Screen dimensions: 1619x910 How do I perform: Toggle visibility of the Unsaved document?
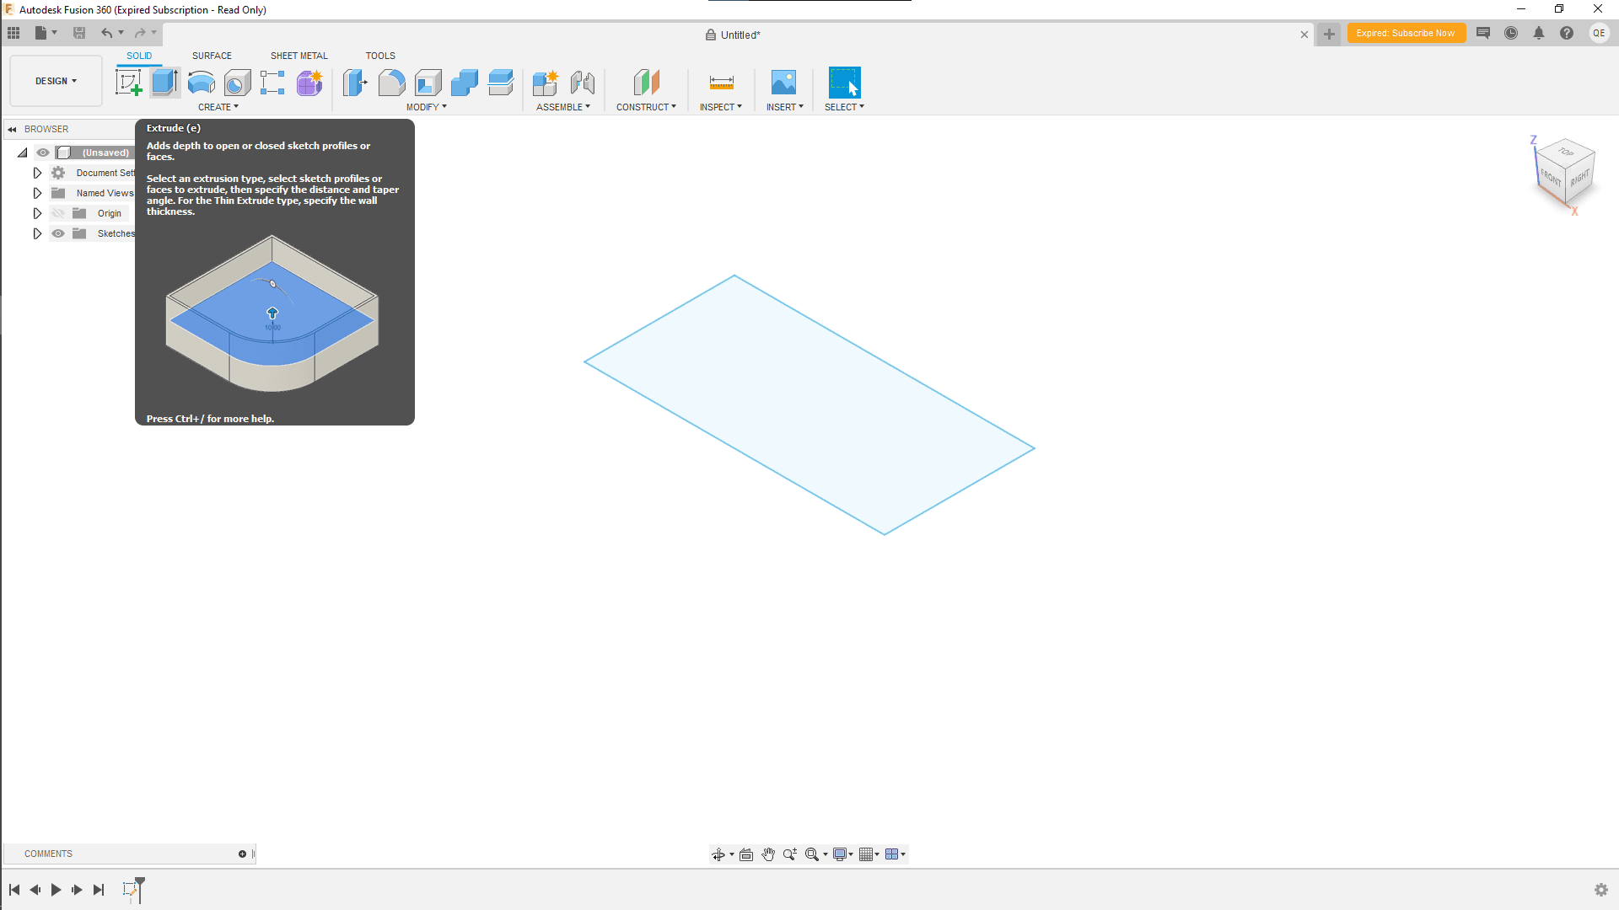click(x=42, y=153)
